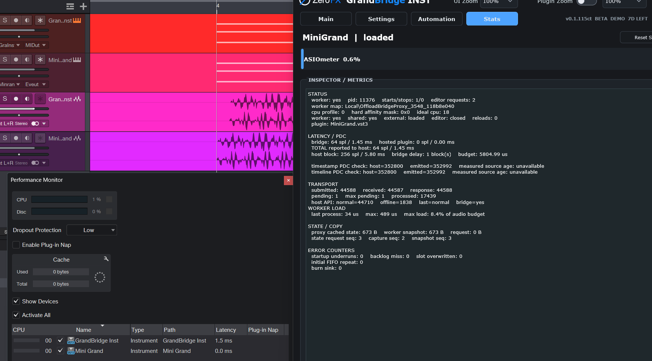Toggle monitor on the Gran..nst audio track
This screenshot has width=652, height=361.
[27, 99]
